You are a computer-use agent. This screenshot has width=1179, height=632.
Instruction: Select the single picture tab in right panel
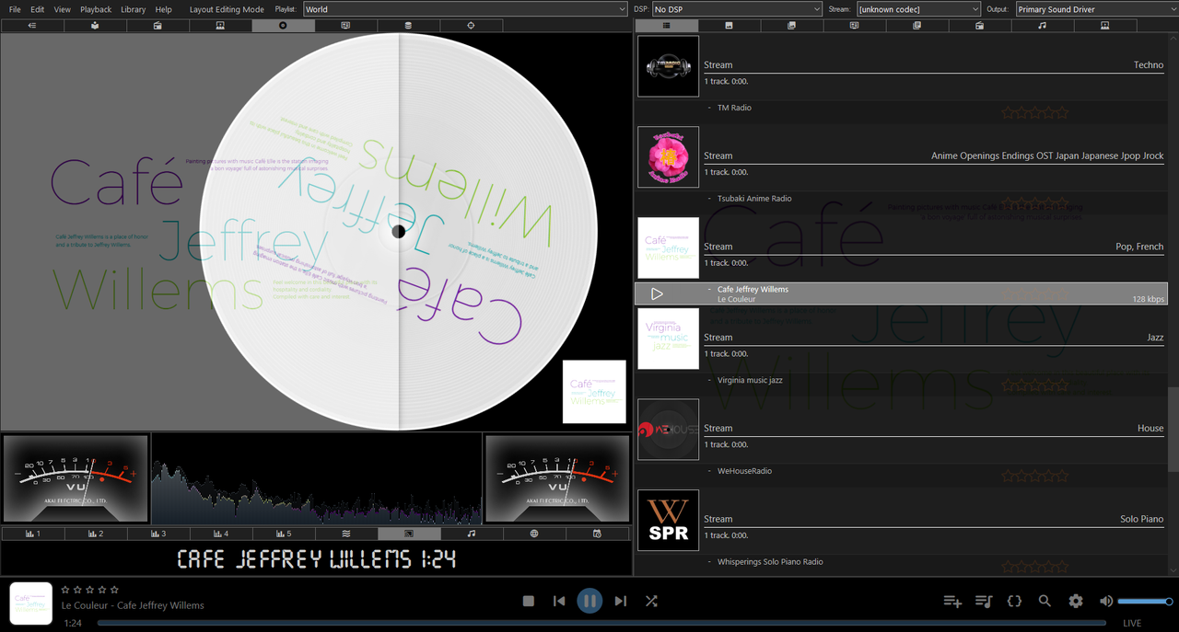(x=729, y=26)
